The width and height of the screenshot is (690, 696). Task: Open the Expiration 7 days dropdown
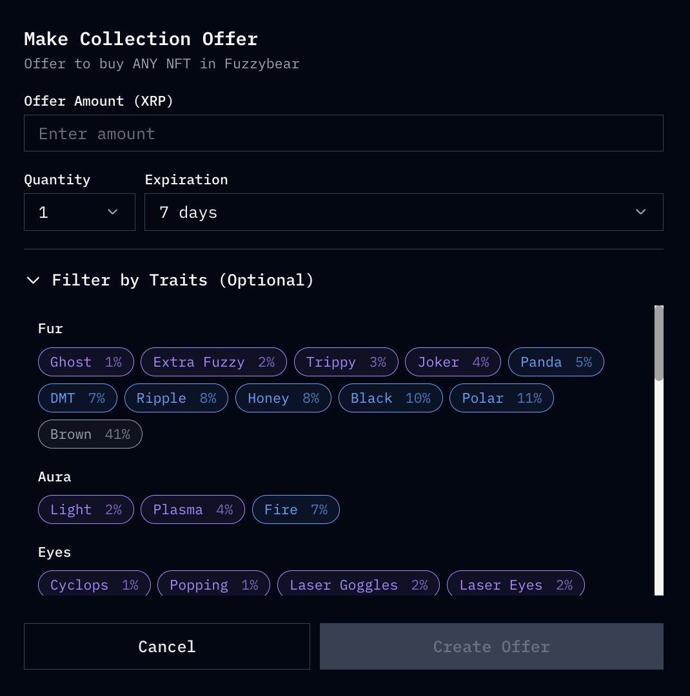click(404, 212)
